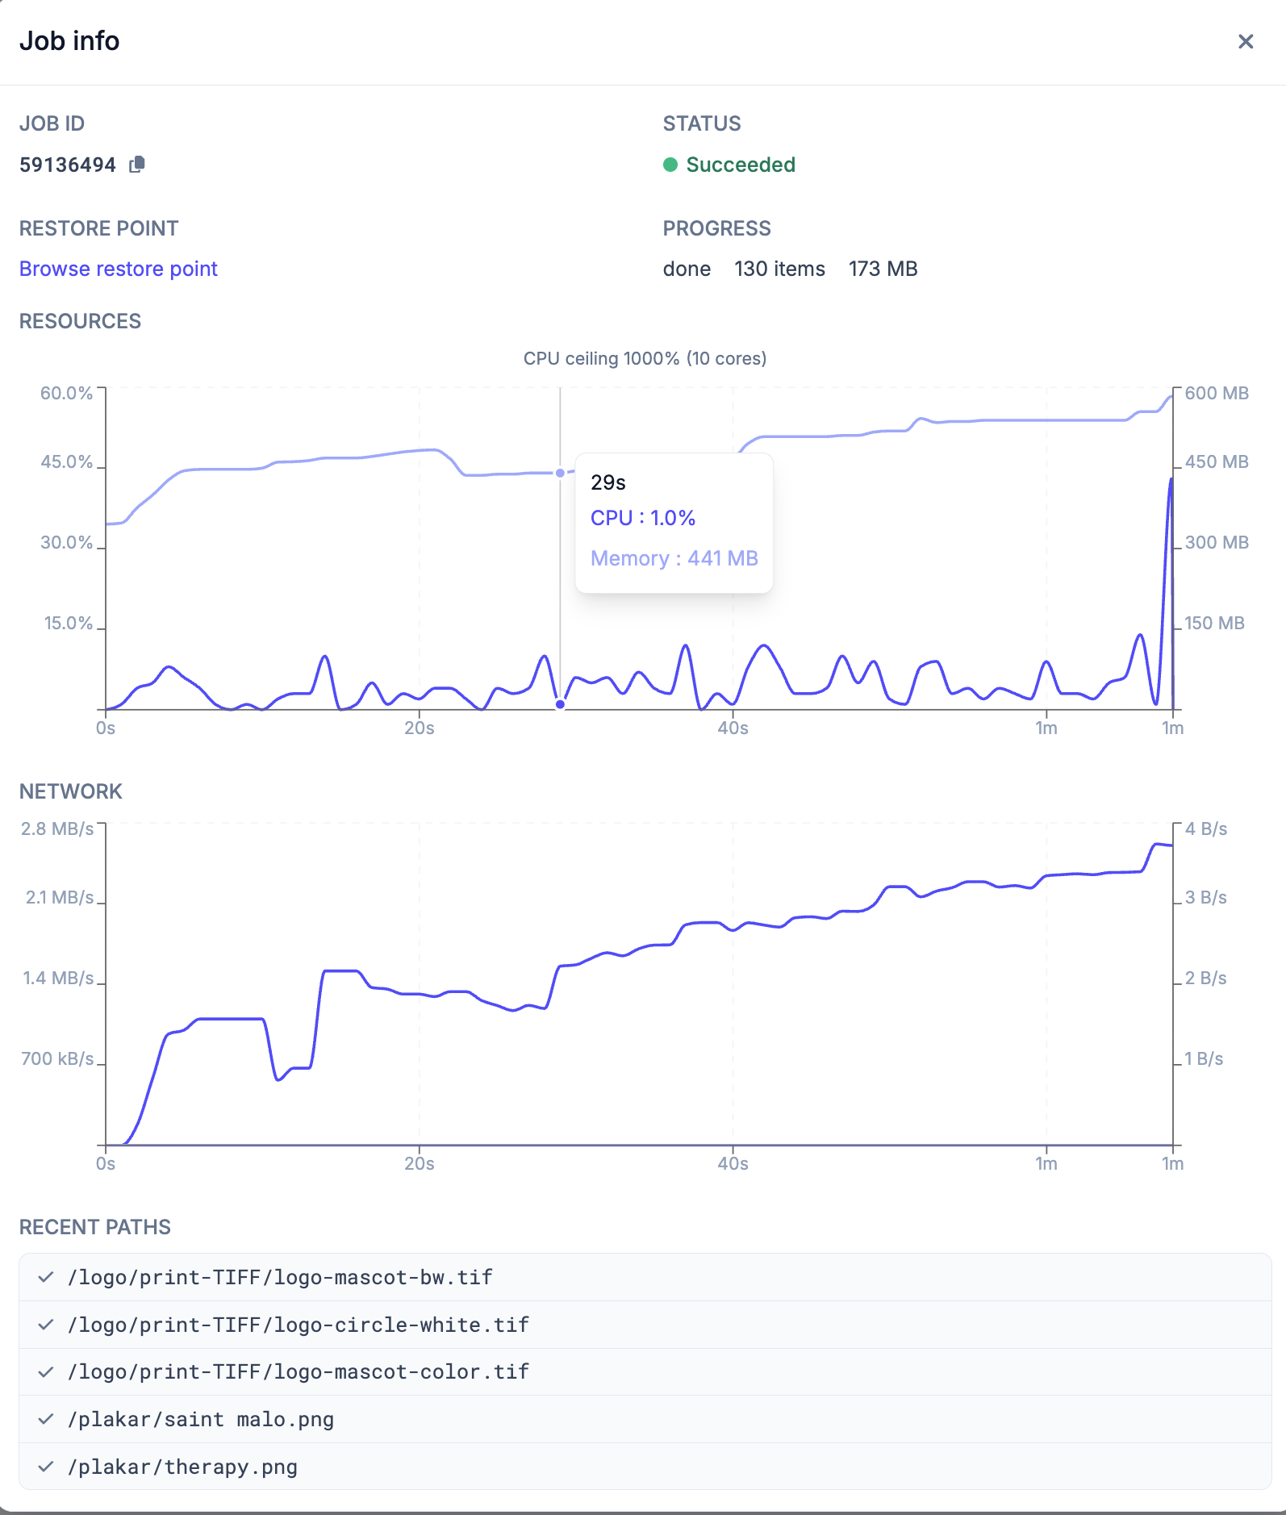Open the Browse restore point link
Viewport: 1286px width, 1515px height.
(x=119, y=269)
